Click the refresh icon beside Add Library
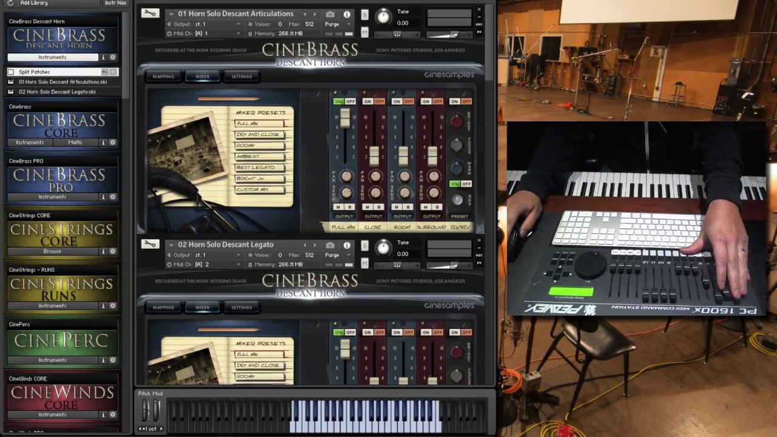 tap(10, 3)
